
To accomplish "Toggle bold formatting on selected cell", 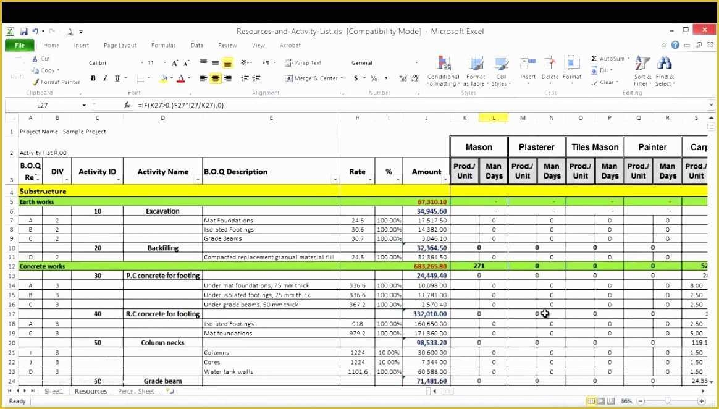I will pyautogui.click(x=93, y=78).
